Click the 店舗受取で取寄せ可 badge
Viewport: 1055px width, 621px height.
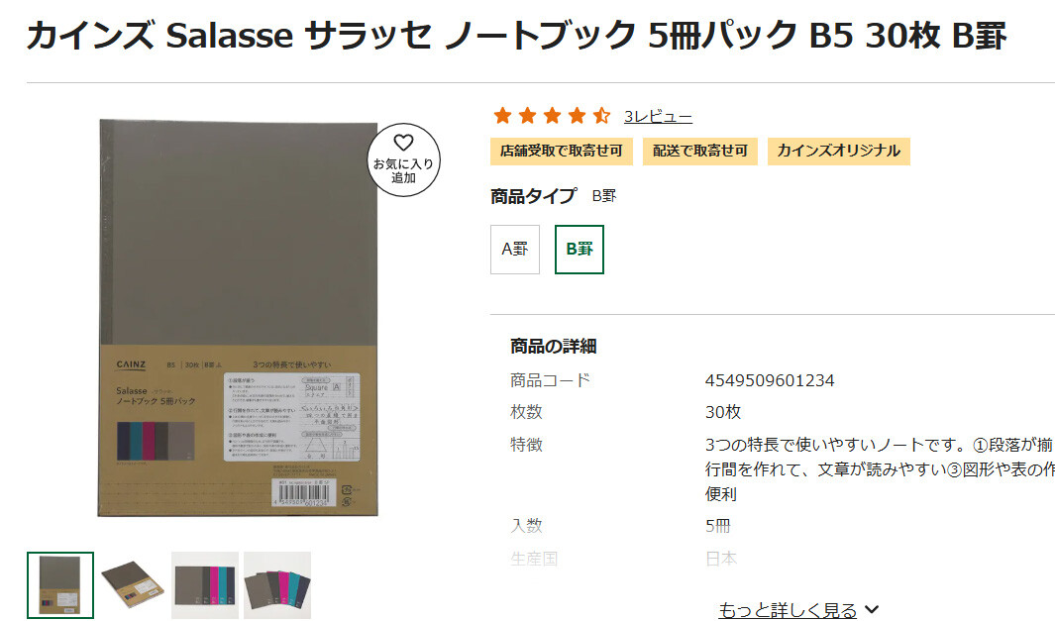point(561,151)
